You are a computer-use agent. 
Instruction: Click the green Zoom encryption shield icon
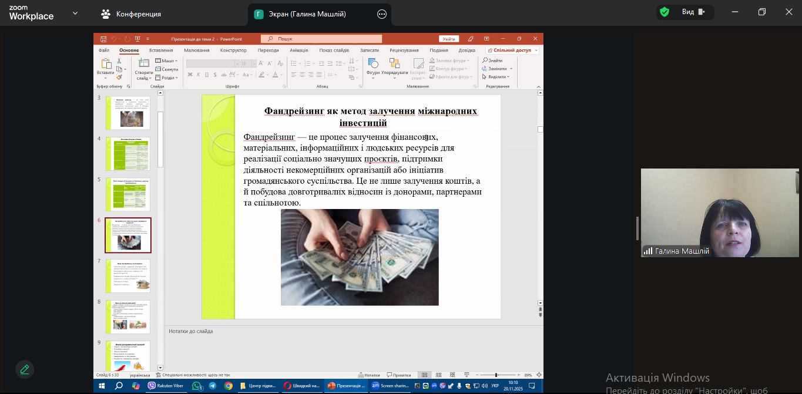click(x=665, y=12)
